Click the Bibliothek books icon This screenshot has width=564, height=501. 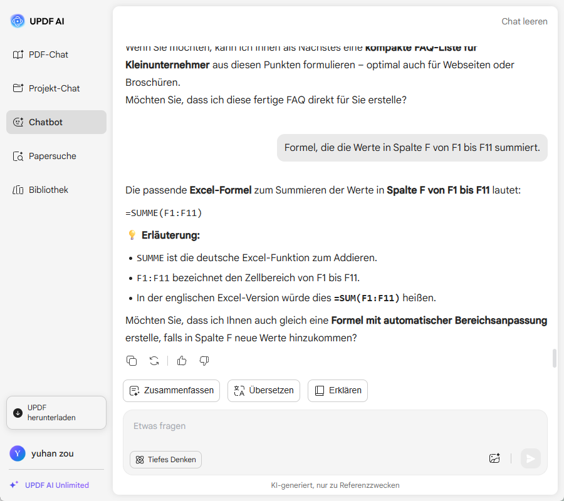(18, 190)
